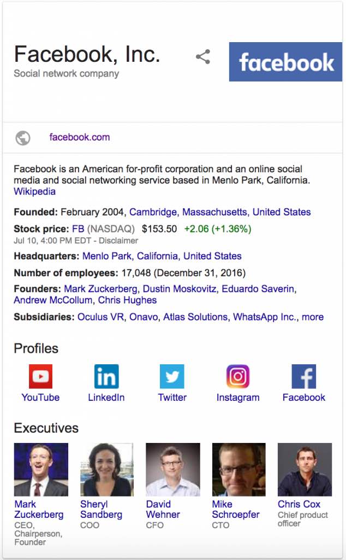Open the Wikipedia source link
The height and width of the screenshot is (560, 346).
coord(34,192)
